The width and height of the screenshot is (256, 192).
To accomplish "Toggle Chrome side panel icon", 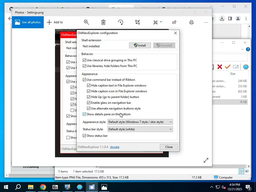I will tap(230, 18).
